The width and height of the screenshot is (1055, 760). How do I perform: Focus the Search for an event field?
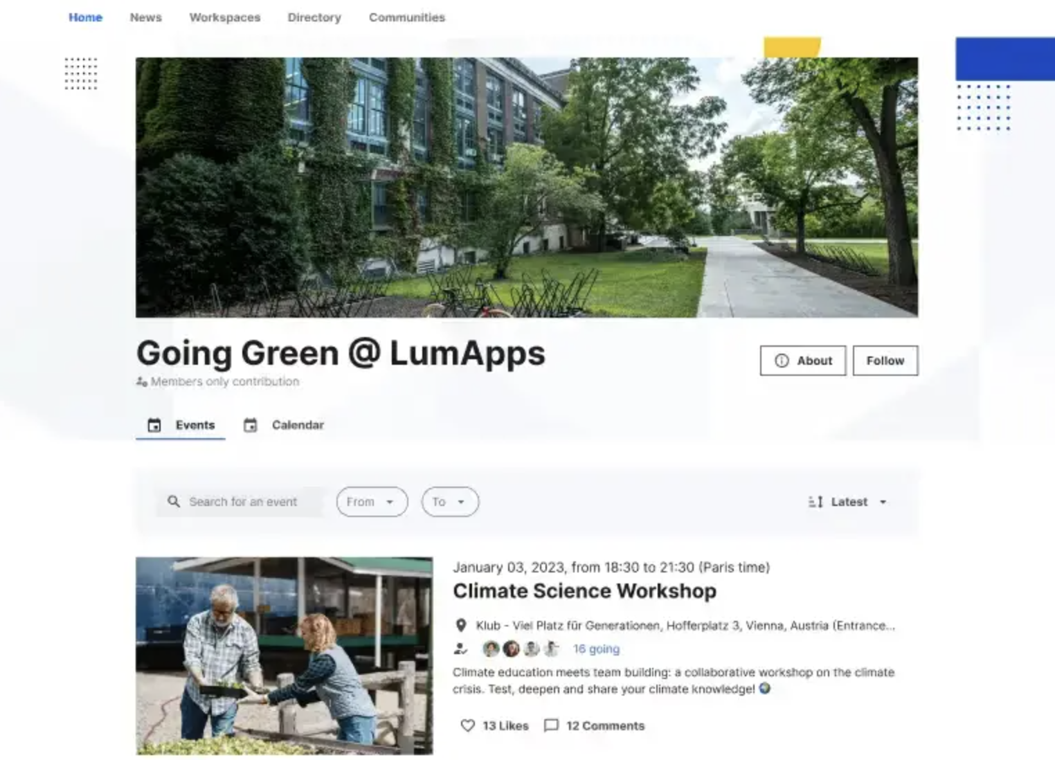[x=240, y=502]
